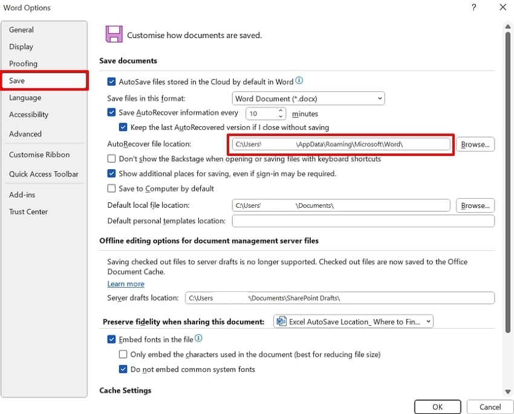Select the Trust Center category
This screenshot has width=514, height=414.
tap(28, 212)
